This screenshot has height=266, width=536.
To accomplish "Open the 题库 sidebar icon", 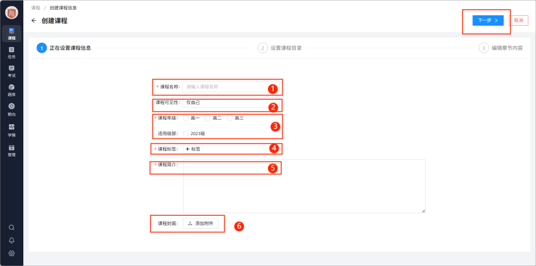I will tap(12, 91).
